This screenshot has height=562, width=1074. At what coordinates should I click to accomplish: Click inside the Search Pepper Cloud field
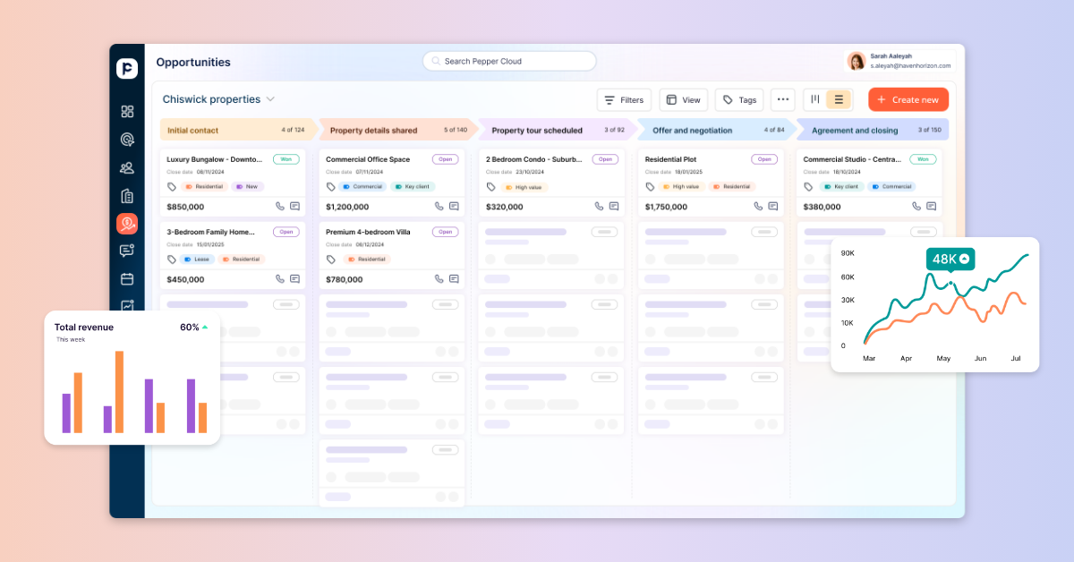tap(508, 60)
